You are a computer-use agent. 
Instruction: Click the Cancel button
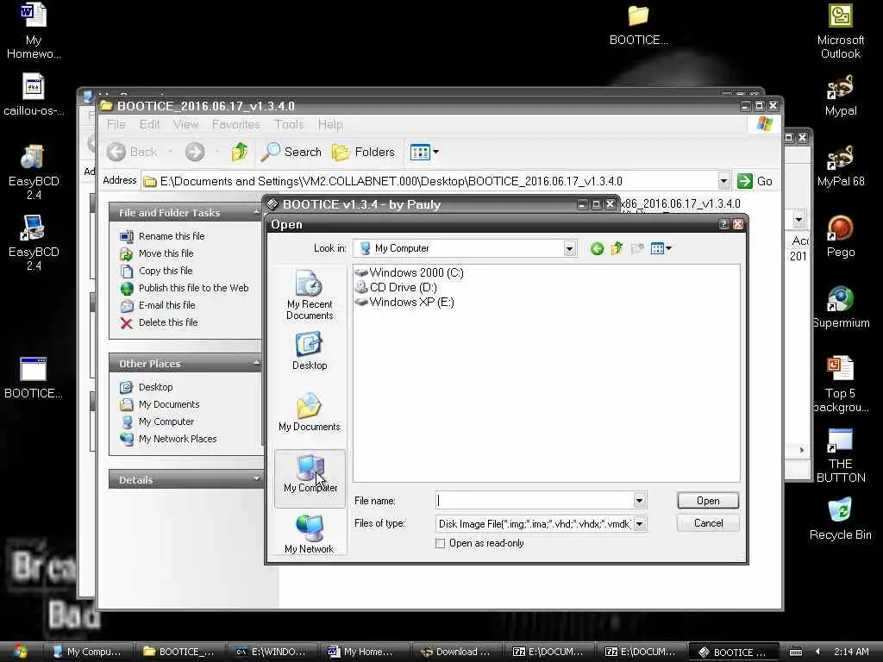tap(708, 523)
